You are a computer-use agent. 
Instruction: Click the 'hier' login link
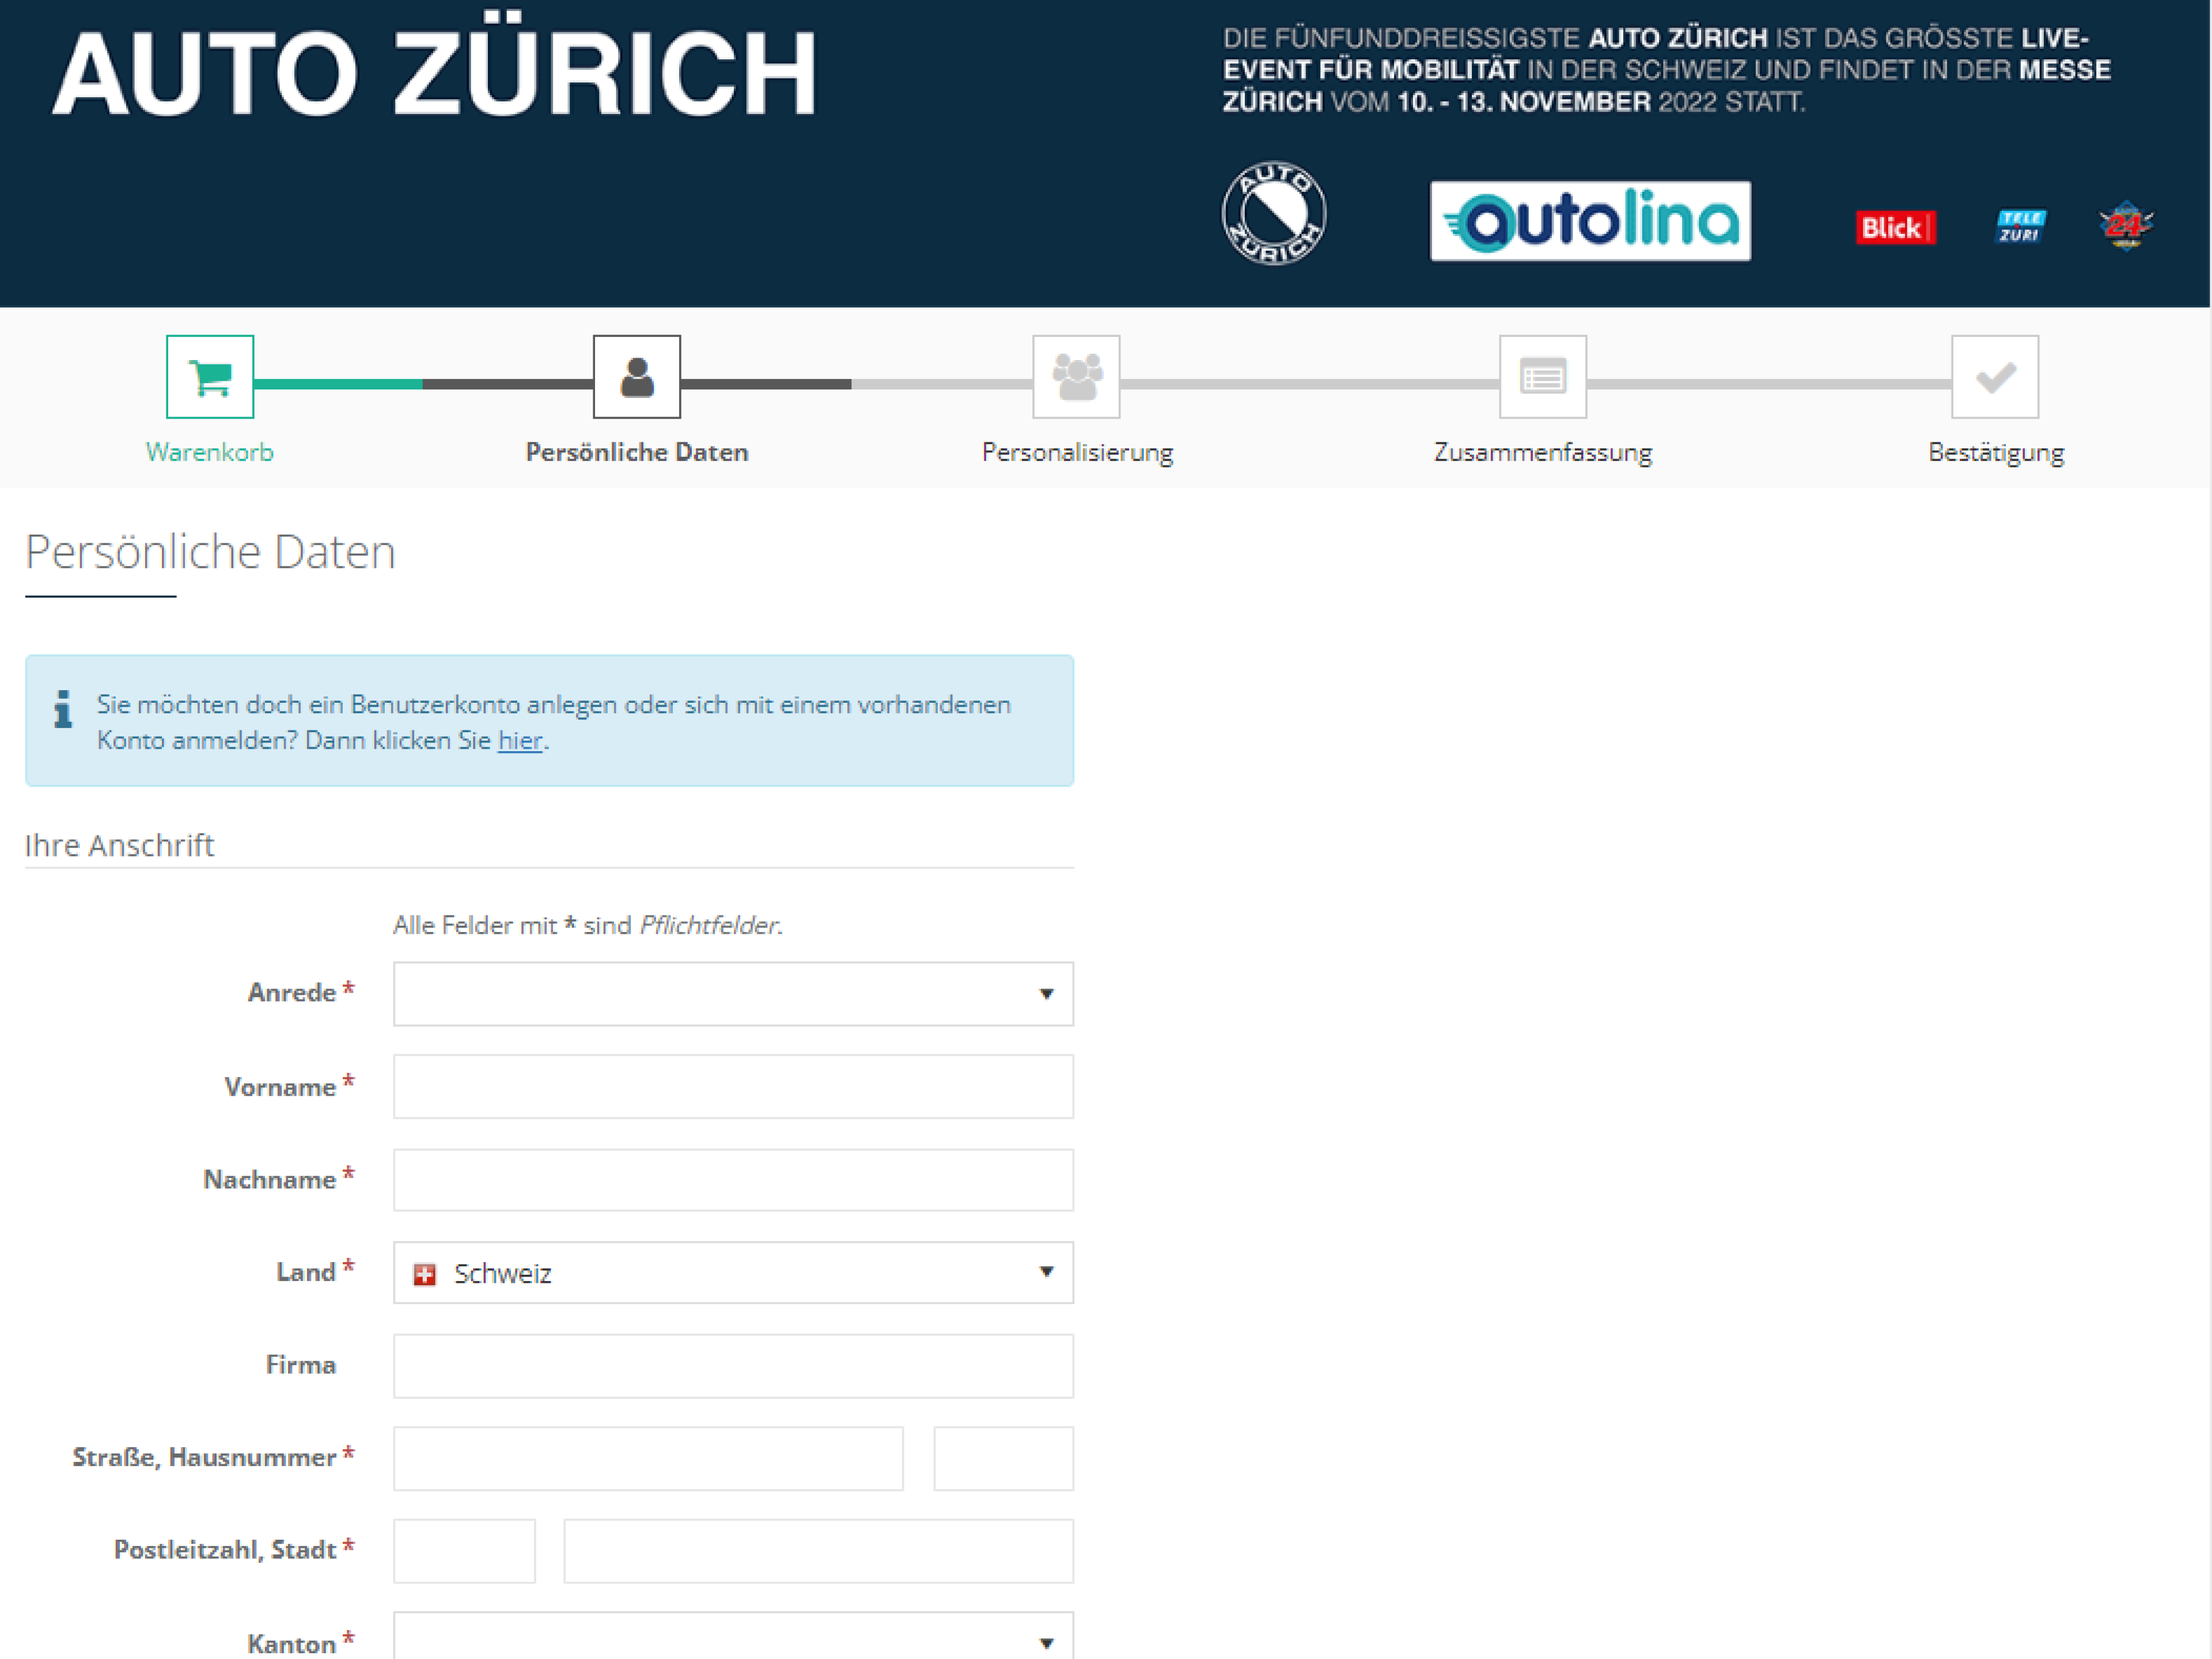click(520, 741)
